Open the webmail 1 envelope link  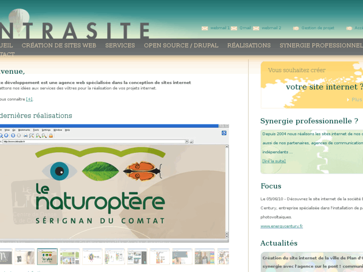pos(216,28)
